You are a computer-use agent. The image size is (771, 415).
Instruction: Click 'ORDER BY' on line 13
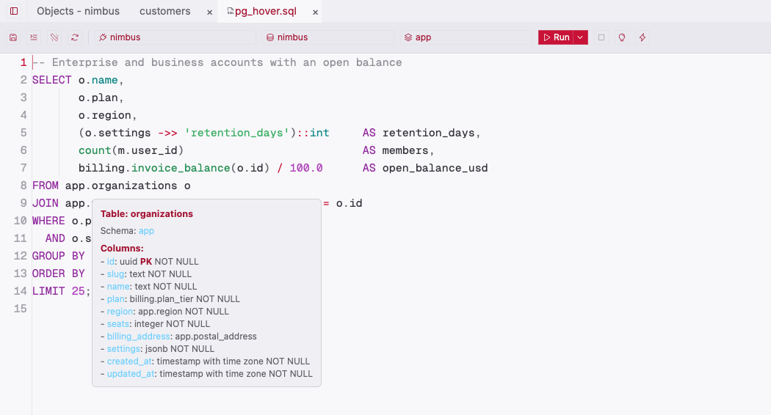[59, 273]
